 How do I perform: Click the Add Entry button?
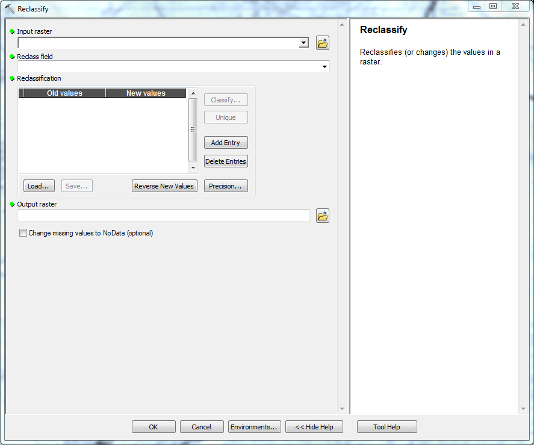point(226,143)
